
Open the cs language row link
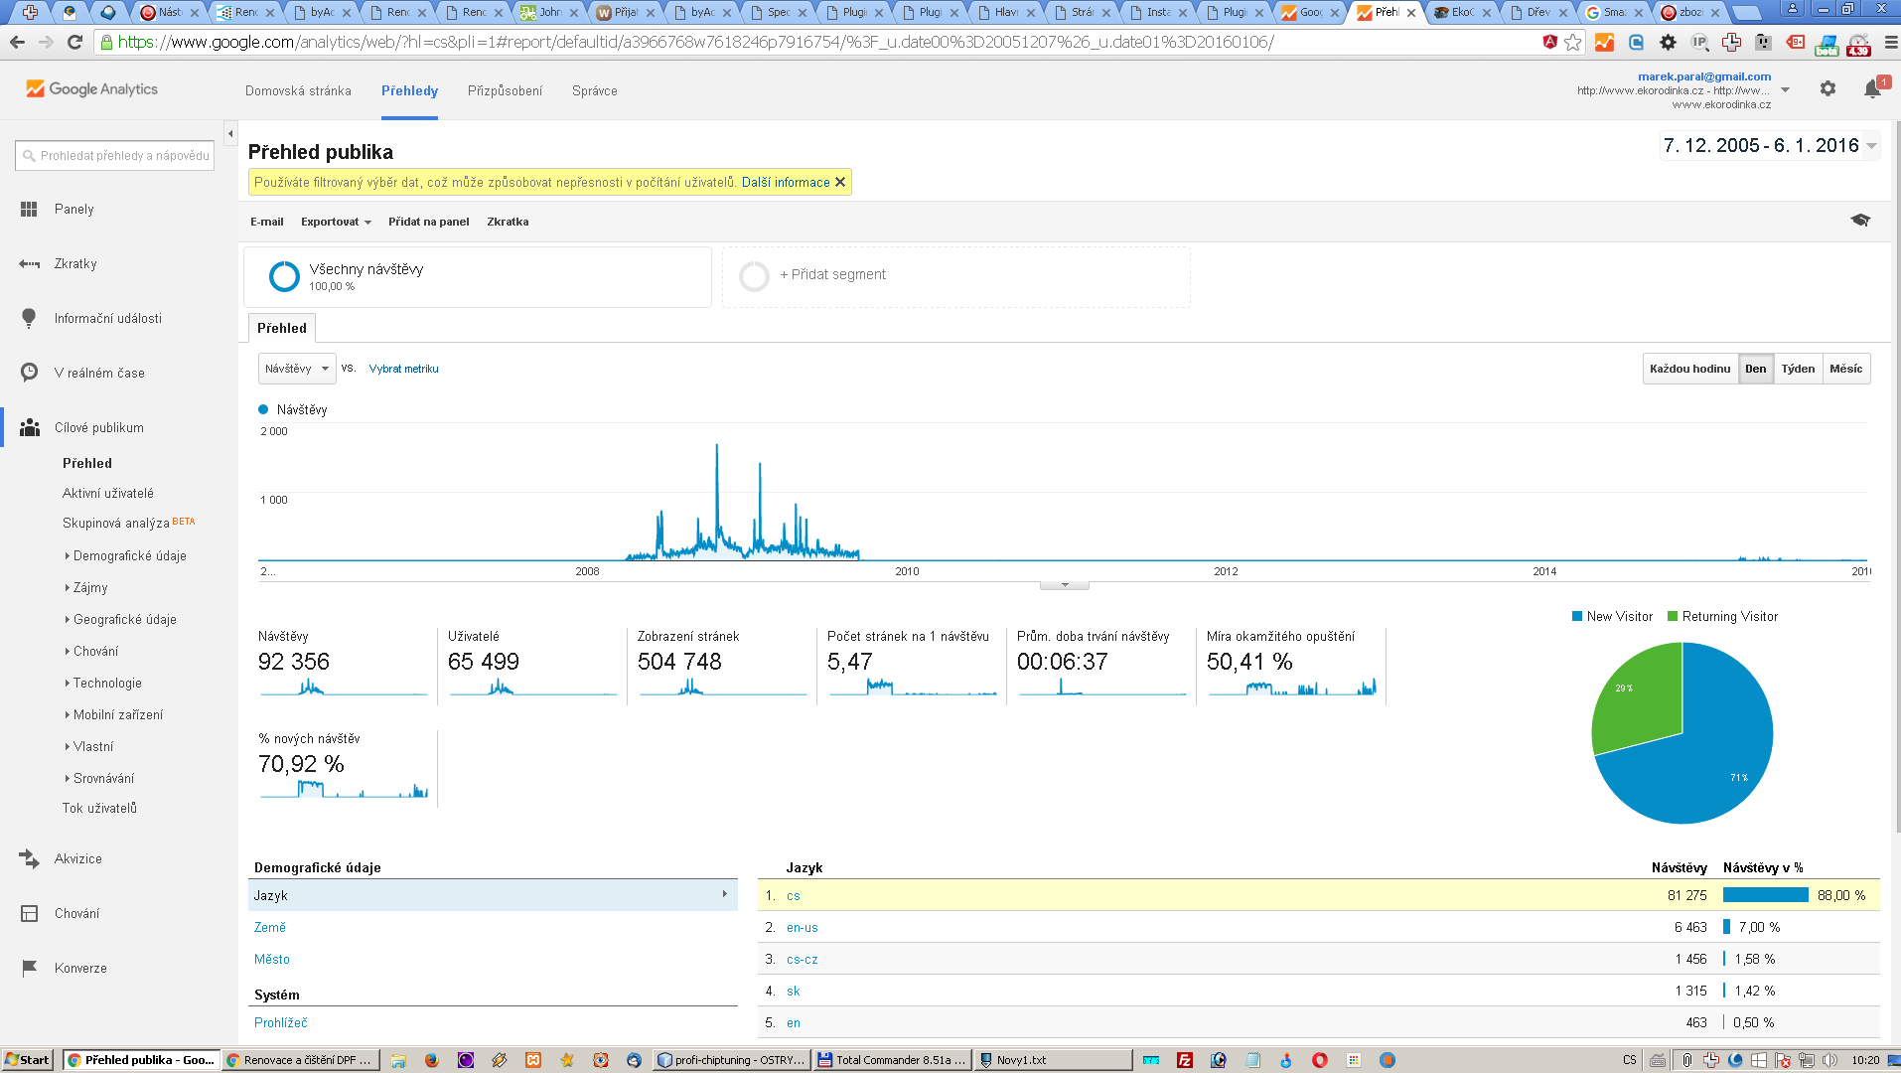tap(794, 895)
